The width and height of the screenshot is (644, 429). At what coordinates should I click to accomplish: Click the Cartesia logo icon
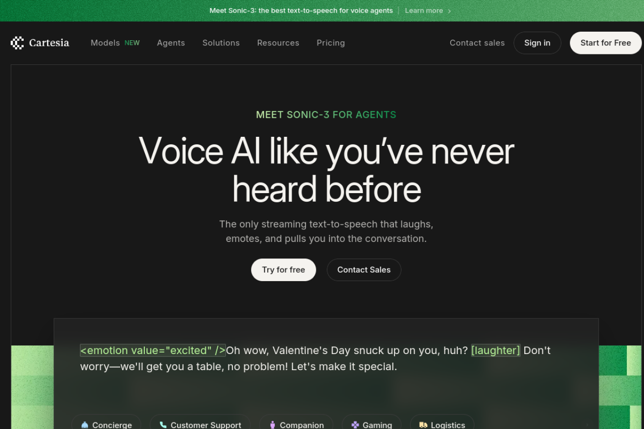17,43
